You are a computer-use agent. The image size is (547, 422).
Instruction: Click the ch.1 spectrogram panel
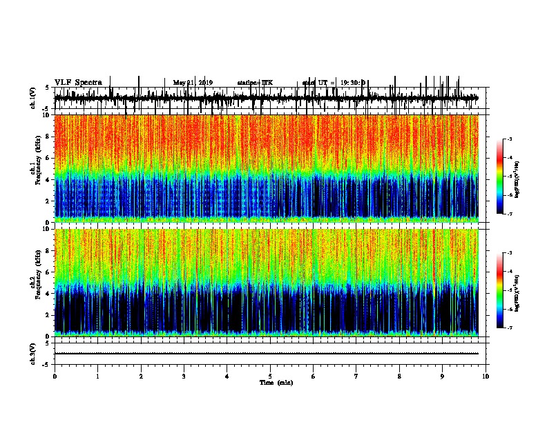coord(267,168)
